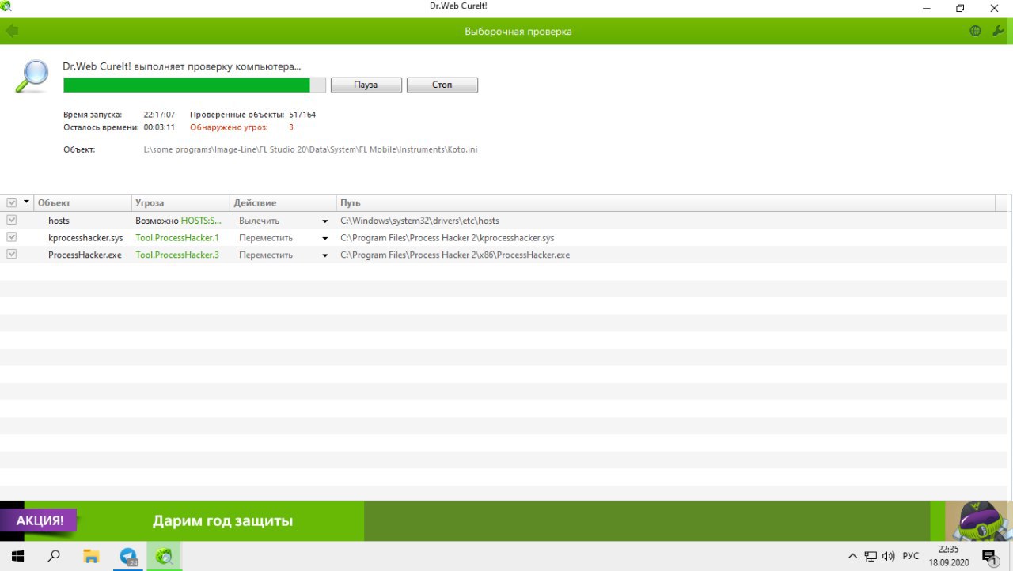Viewport: 1013px width, 571px height.
Task: Click start time value 22:17:07
Action: tap(159, 115)
